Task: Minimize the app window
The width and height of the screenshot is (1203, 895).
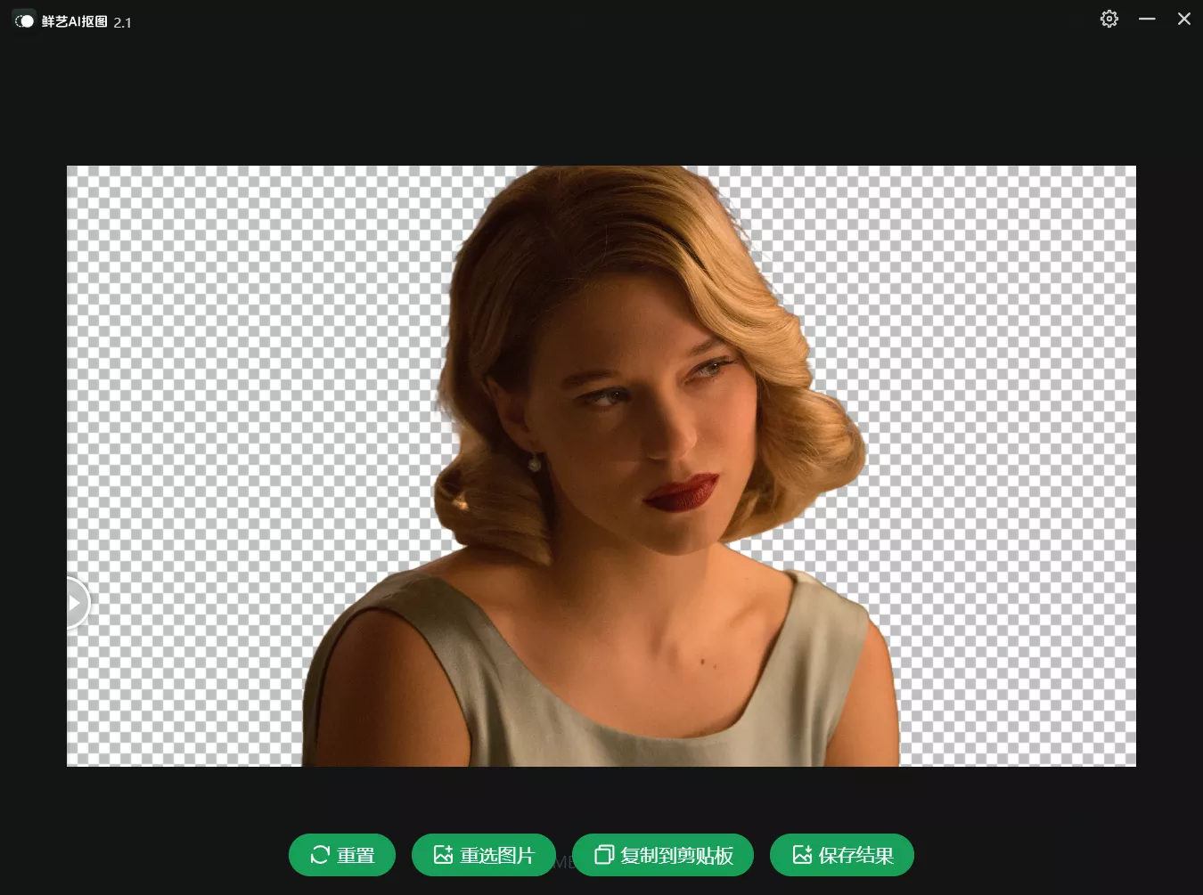Action: 1147,19
